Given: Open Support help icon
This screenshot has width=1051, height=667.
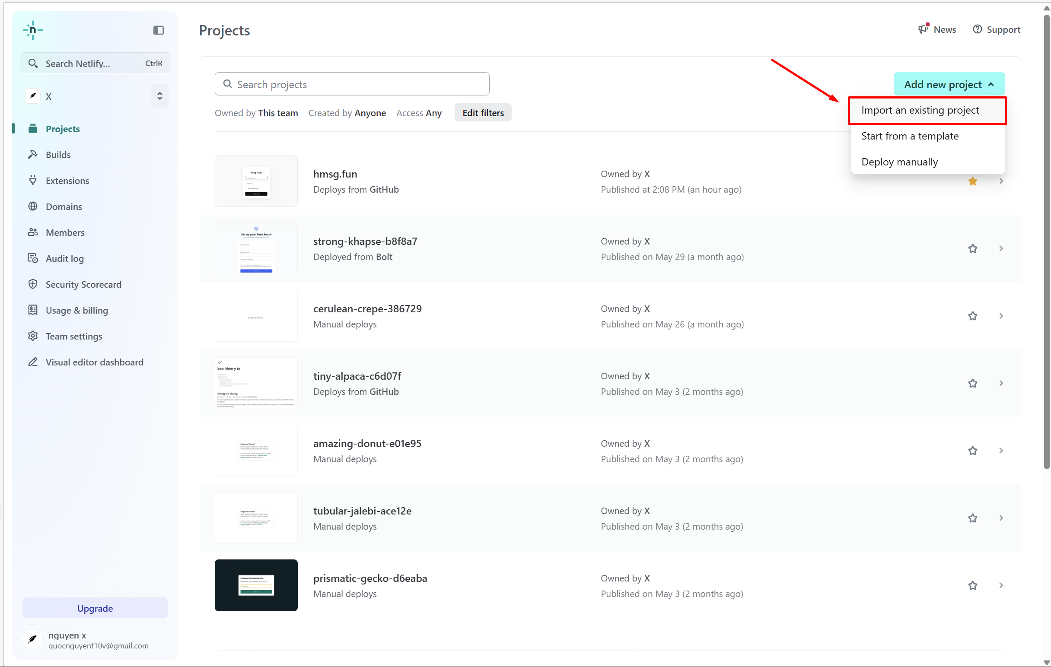Looking at the screenshot, I should pos(977,29).
